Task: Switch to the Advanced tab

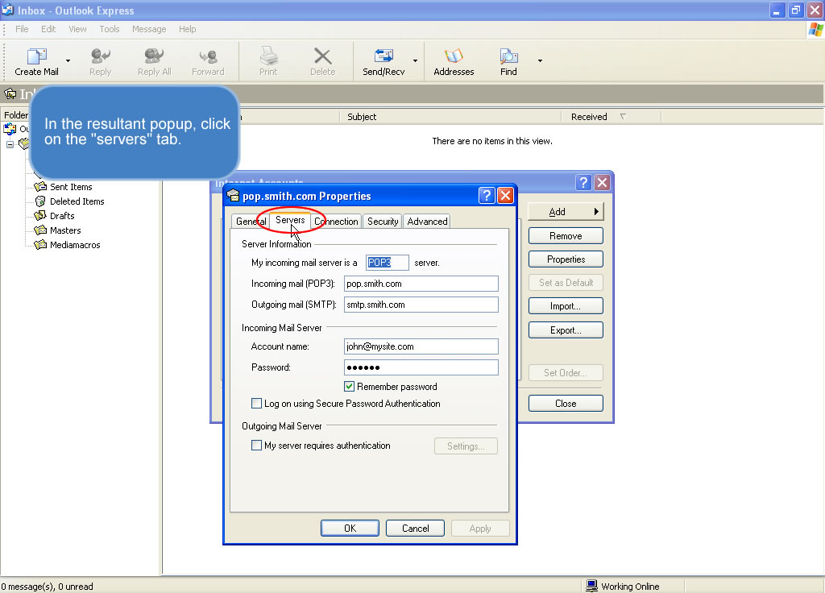Action: (x=427, y=222)
